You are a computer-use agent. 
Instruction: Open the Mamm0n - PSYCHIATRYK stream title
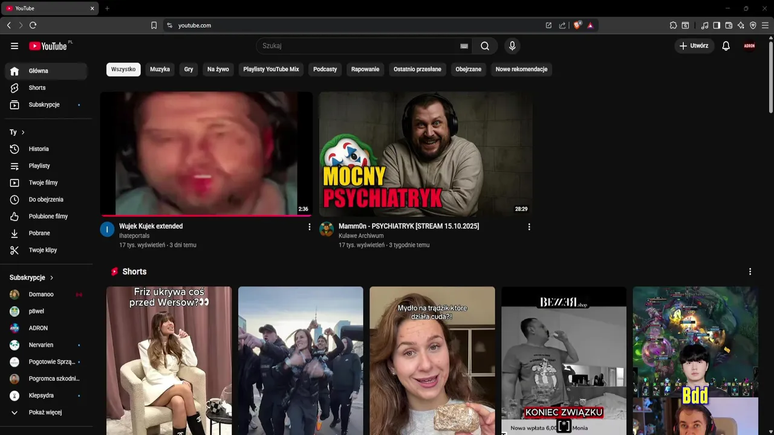409,226
